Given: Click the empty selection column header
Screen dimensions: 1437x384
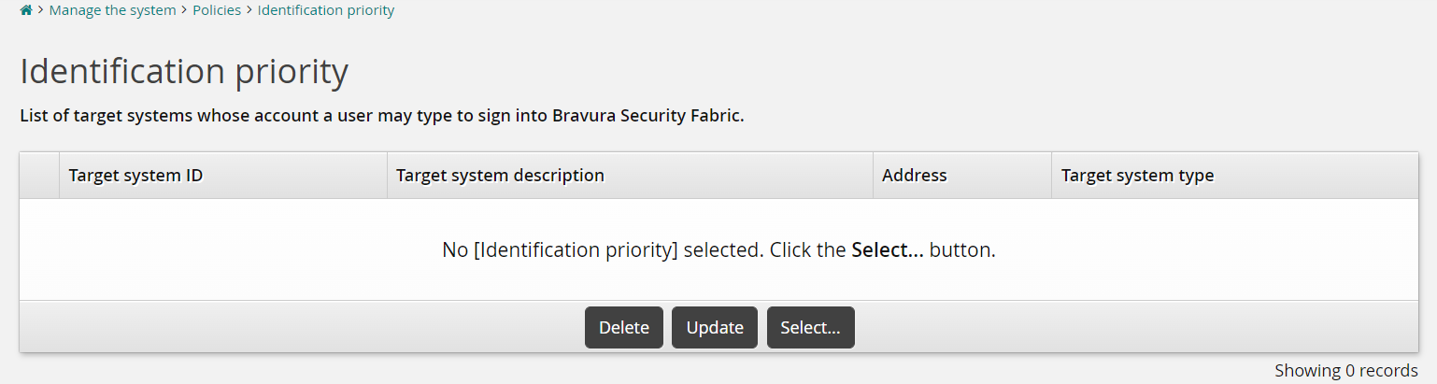Looking at the screenshot, I should coord(39,176).
